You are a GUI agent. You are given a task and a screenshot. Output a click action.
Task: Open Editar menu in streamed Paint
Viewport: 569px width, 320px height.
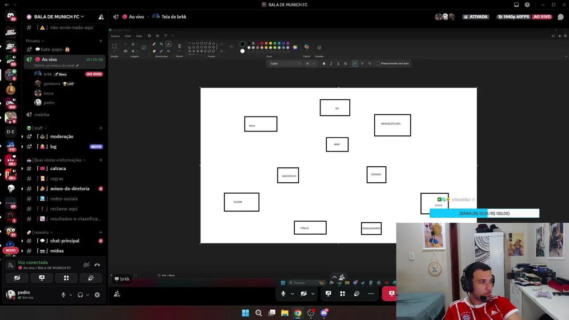point(128,36)
